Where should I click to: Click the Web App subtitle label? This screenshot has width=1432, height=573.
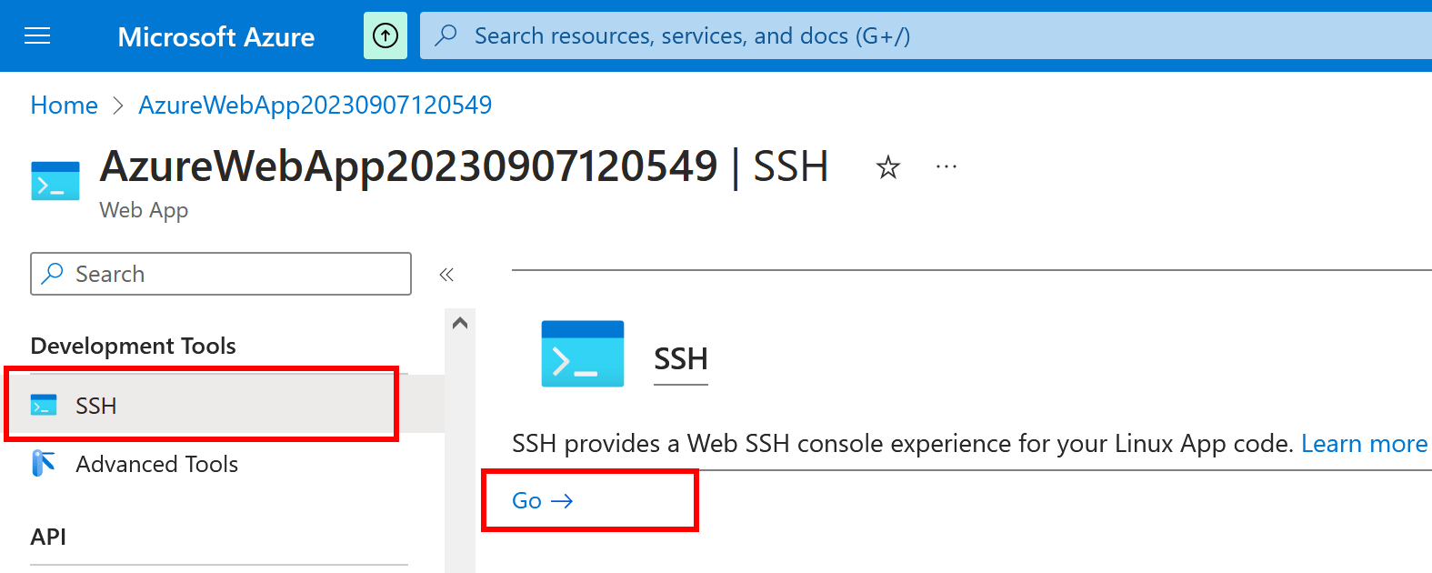(144, 210)
